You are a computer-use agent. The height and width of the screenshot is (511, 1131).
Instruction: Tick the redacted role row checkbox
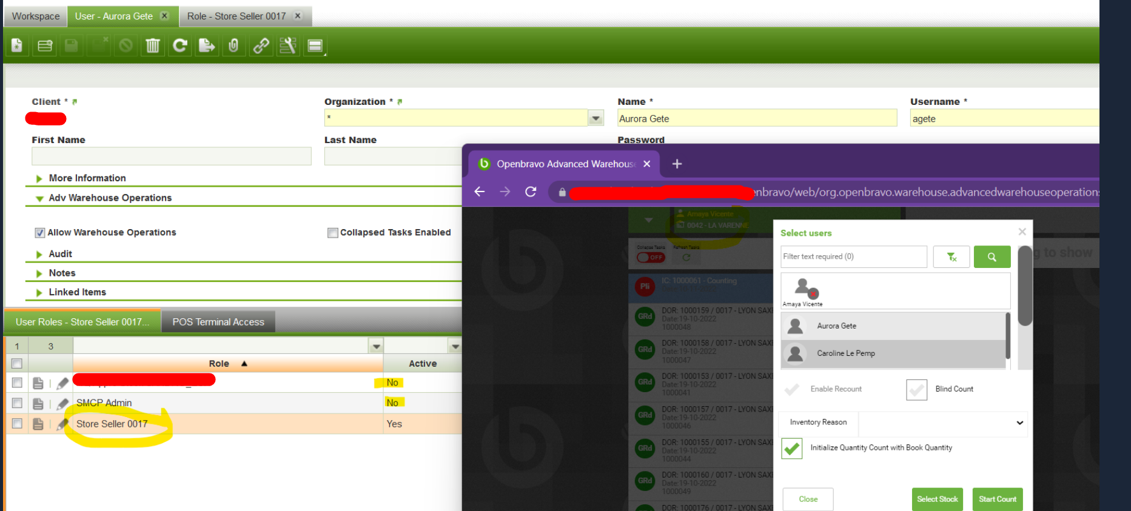(x=17, y=382)
